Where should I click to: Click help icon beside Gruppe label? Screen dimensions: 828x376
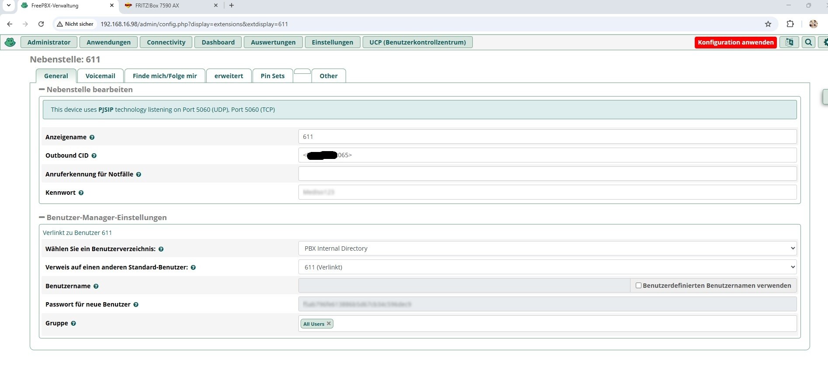[73, 323]
